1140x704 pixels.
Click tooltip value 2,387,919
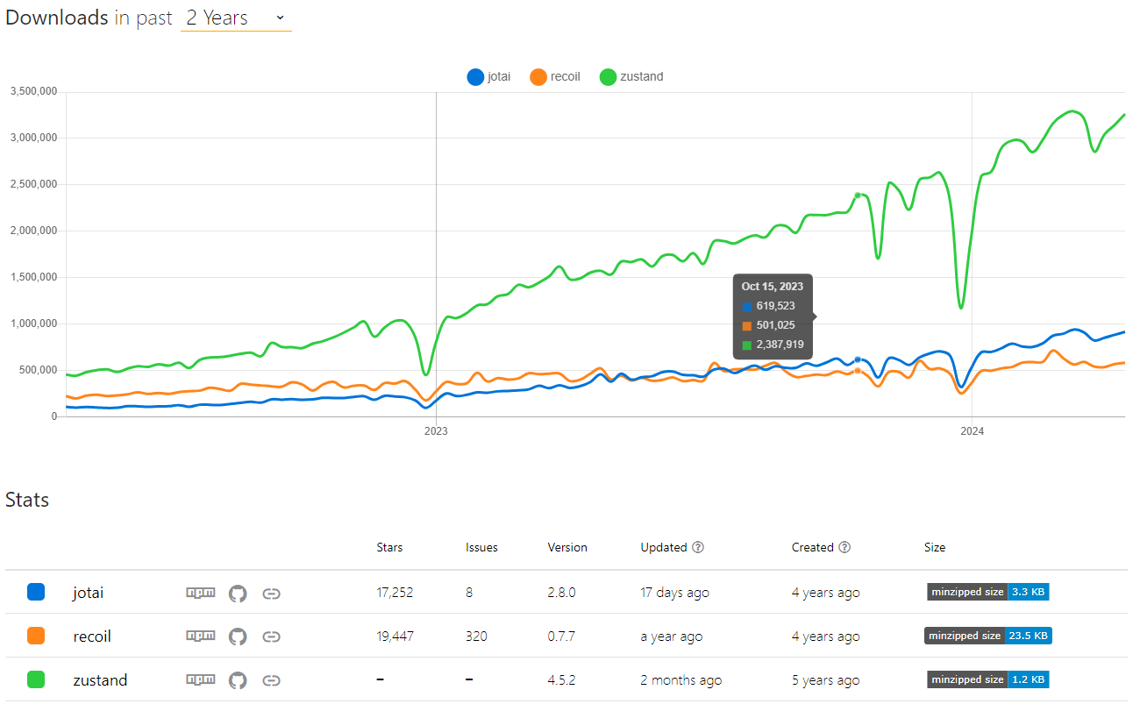[780, 345]
